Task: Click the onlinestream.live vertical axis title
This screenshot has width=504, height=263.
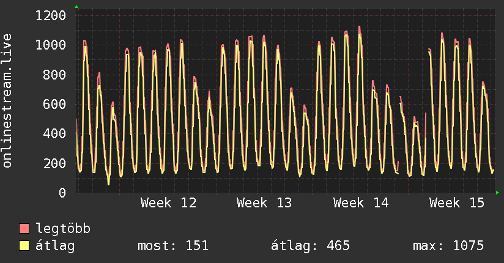Action: click(7, 101)
